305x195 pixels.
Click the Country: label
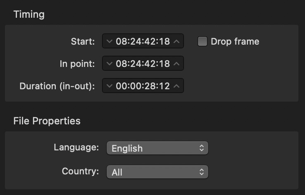[80, 171]
